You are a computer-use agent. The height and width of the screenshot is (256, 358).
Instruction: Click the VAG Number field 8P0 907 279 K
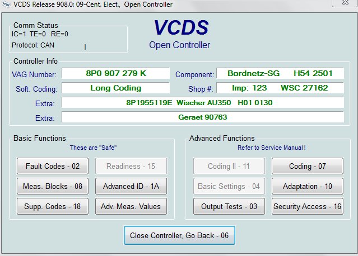tap(116, 73)
